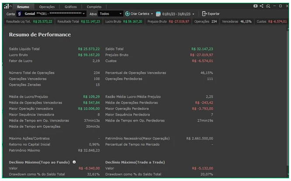Viewport: 291px width, 181px height.
Task: Click the share icon in the title bar
Action: (261, 6)
